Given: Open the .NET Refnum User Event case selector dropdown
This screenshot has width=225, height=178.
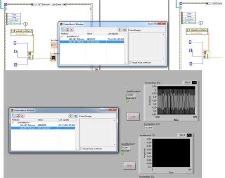Looking at the screenshot, I should (x=64, y=4).
